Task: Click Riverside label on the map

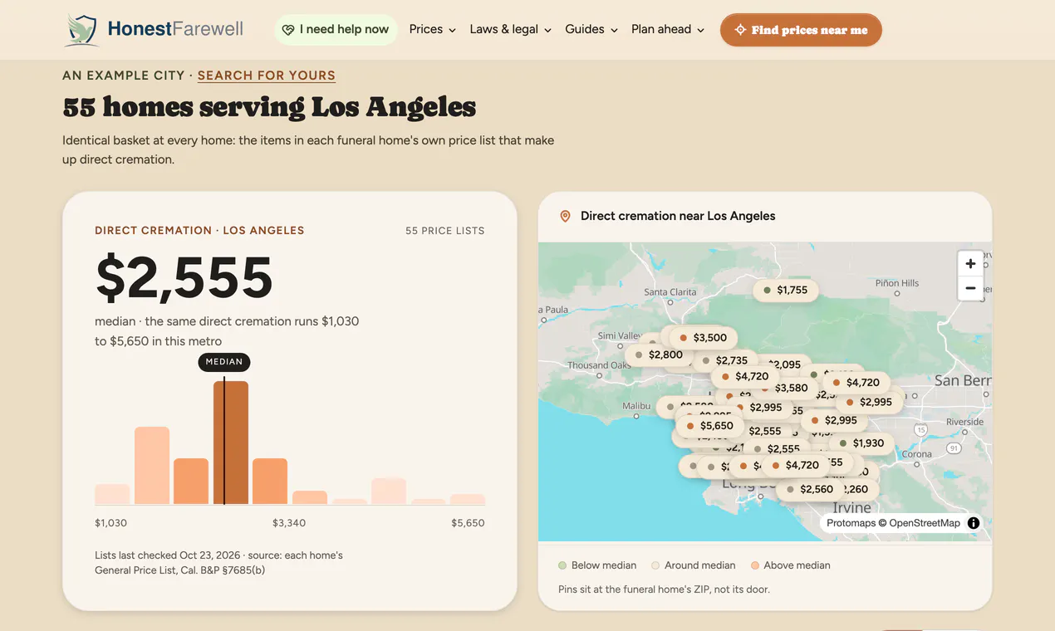Action: 964,422
